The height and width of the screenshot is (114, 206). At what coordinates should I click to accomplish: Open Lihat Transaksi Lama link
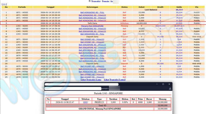coord(91,80)
